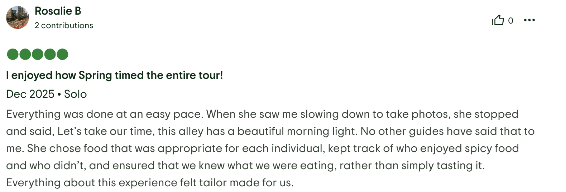Click the "Solo" trip type label
This screenshot has height=192, width=566.
(x=75, y=94)
